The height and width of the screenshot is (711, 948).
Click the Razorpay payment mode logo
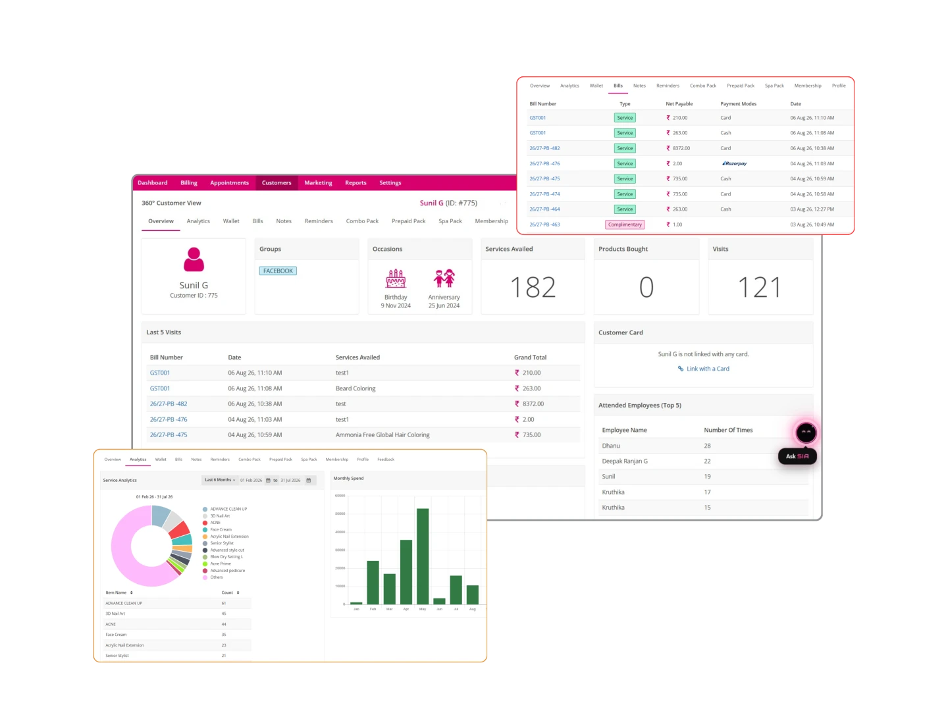(734, 163)
